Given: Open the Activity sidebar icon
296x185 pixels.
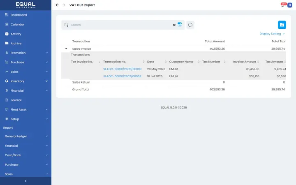Looking at the screenshot, I should 7,34.
